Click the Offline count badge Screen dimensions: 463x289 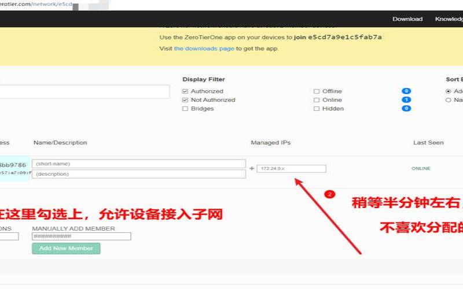(406, 91)
